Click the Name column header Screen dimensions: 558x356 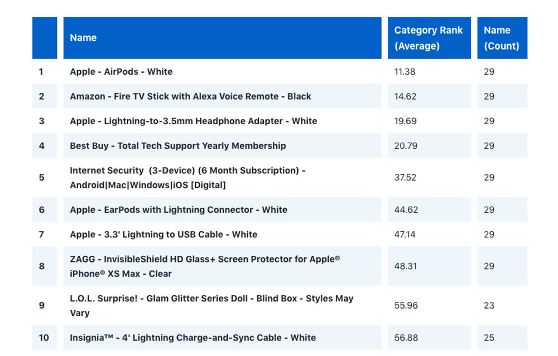click(83, 38)
